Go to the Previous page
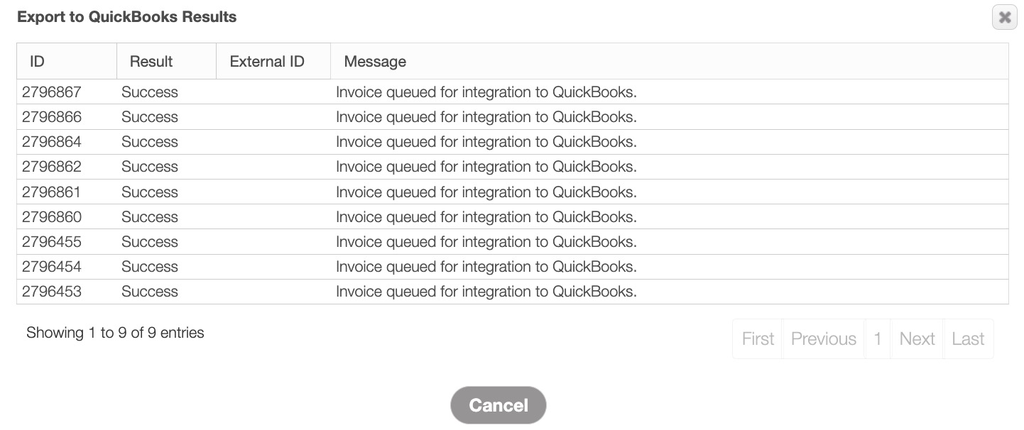The height and width of the screenshot is (430, 1024). click(824, 339)
